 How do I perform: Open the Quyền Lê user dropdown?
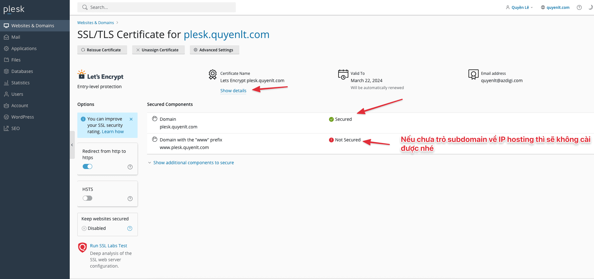click(520, 8)
